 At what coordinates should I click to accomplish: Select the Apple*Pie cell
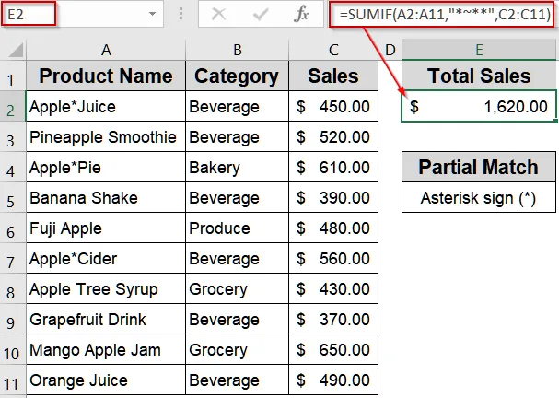point(106,167)
